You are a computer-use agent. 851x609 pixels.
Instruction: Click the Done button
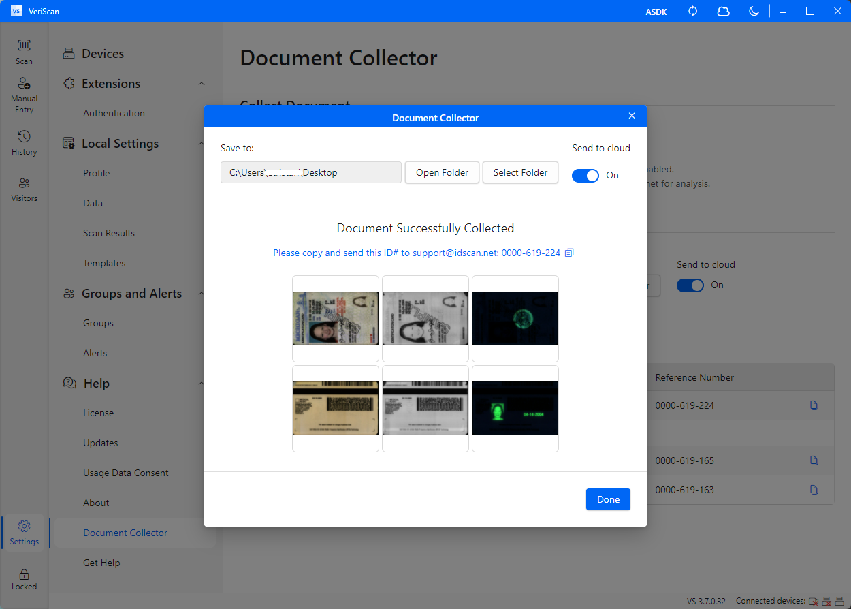[x=608, y=499]
